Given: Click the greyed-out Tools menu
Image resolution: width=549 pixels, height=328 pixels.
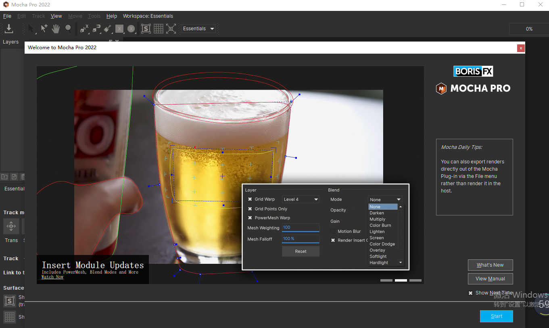Looking at the screenshot, I should click(x=94, y=16).
